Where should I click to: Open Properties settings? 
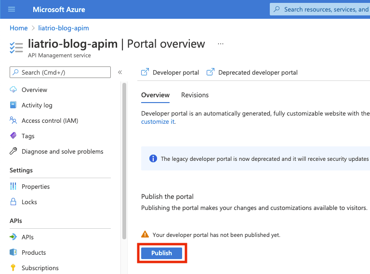click(x=36, y=186)
